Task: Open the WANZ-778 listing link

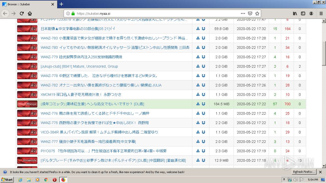Action: pyautogui.click(x=100, y=76)
